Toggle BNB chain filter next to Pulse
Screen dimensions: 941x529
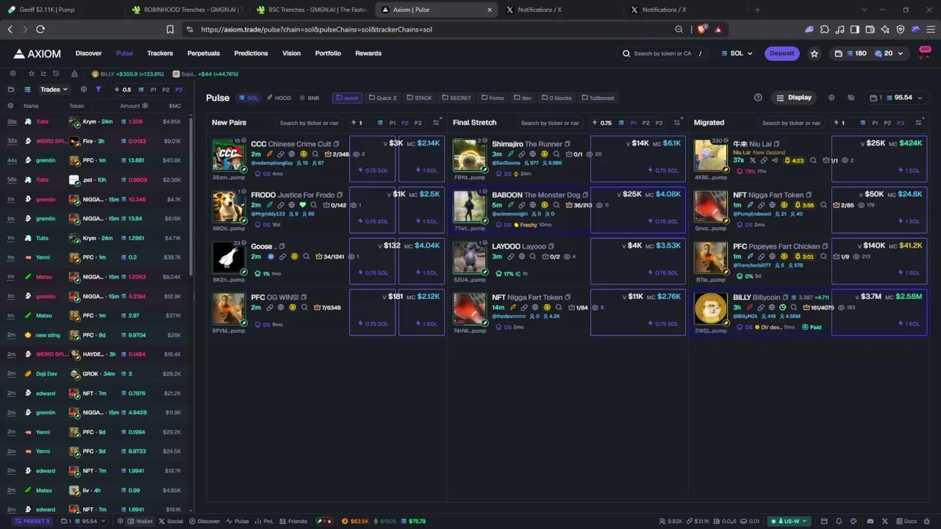tap(310, 98)
